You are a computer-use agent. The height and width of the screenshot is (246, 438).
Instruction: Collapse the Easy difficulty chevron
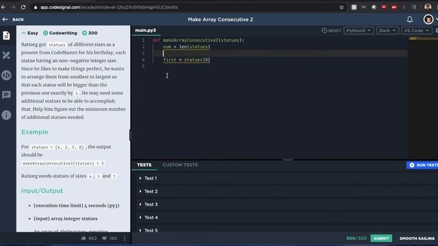coord(24,33)
